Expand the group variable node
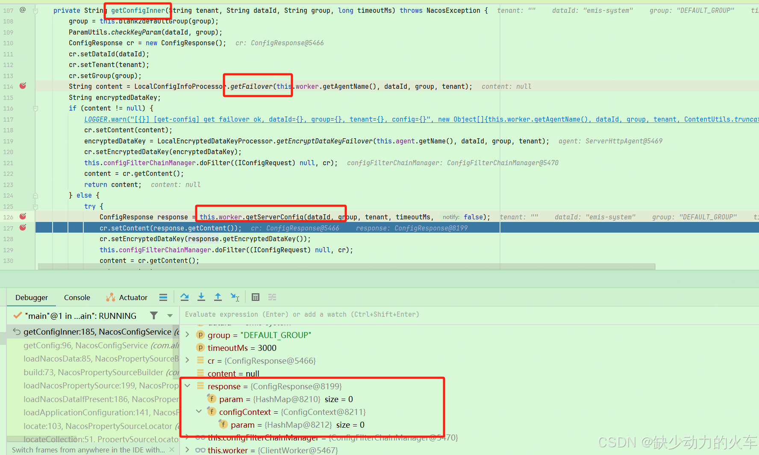This screenshot has height=455, width=759. pos(187,335)
